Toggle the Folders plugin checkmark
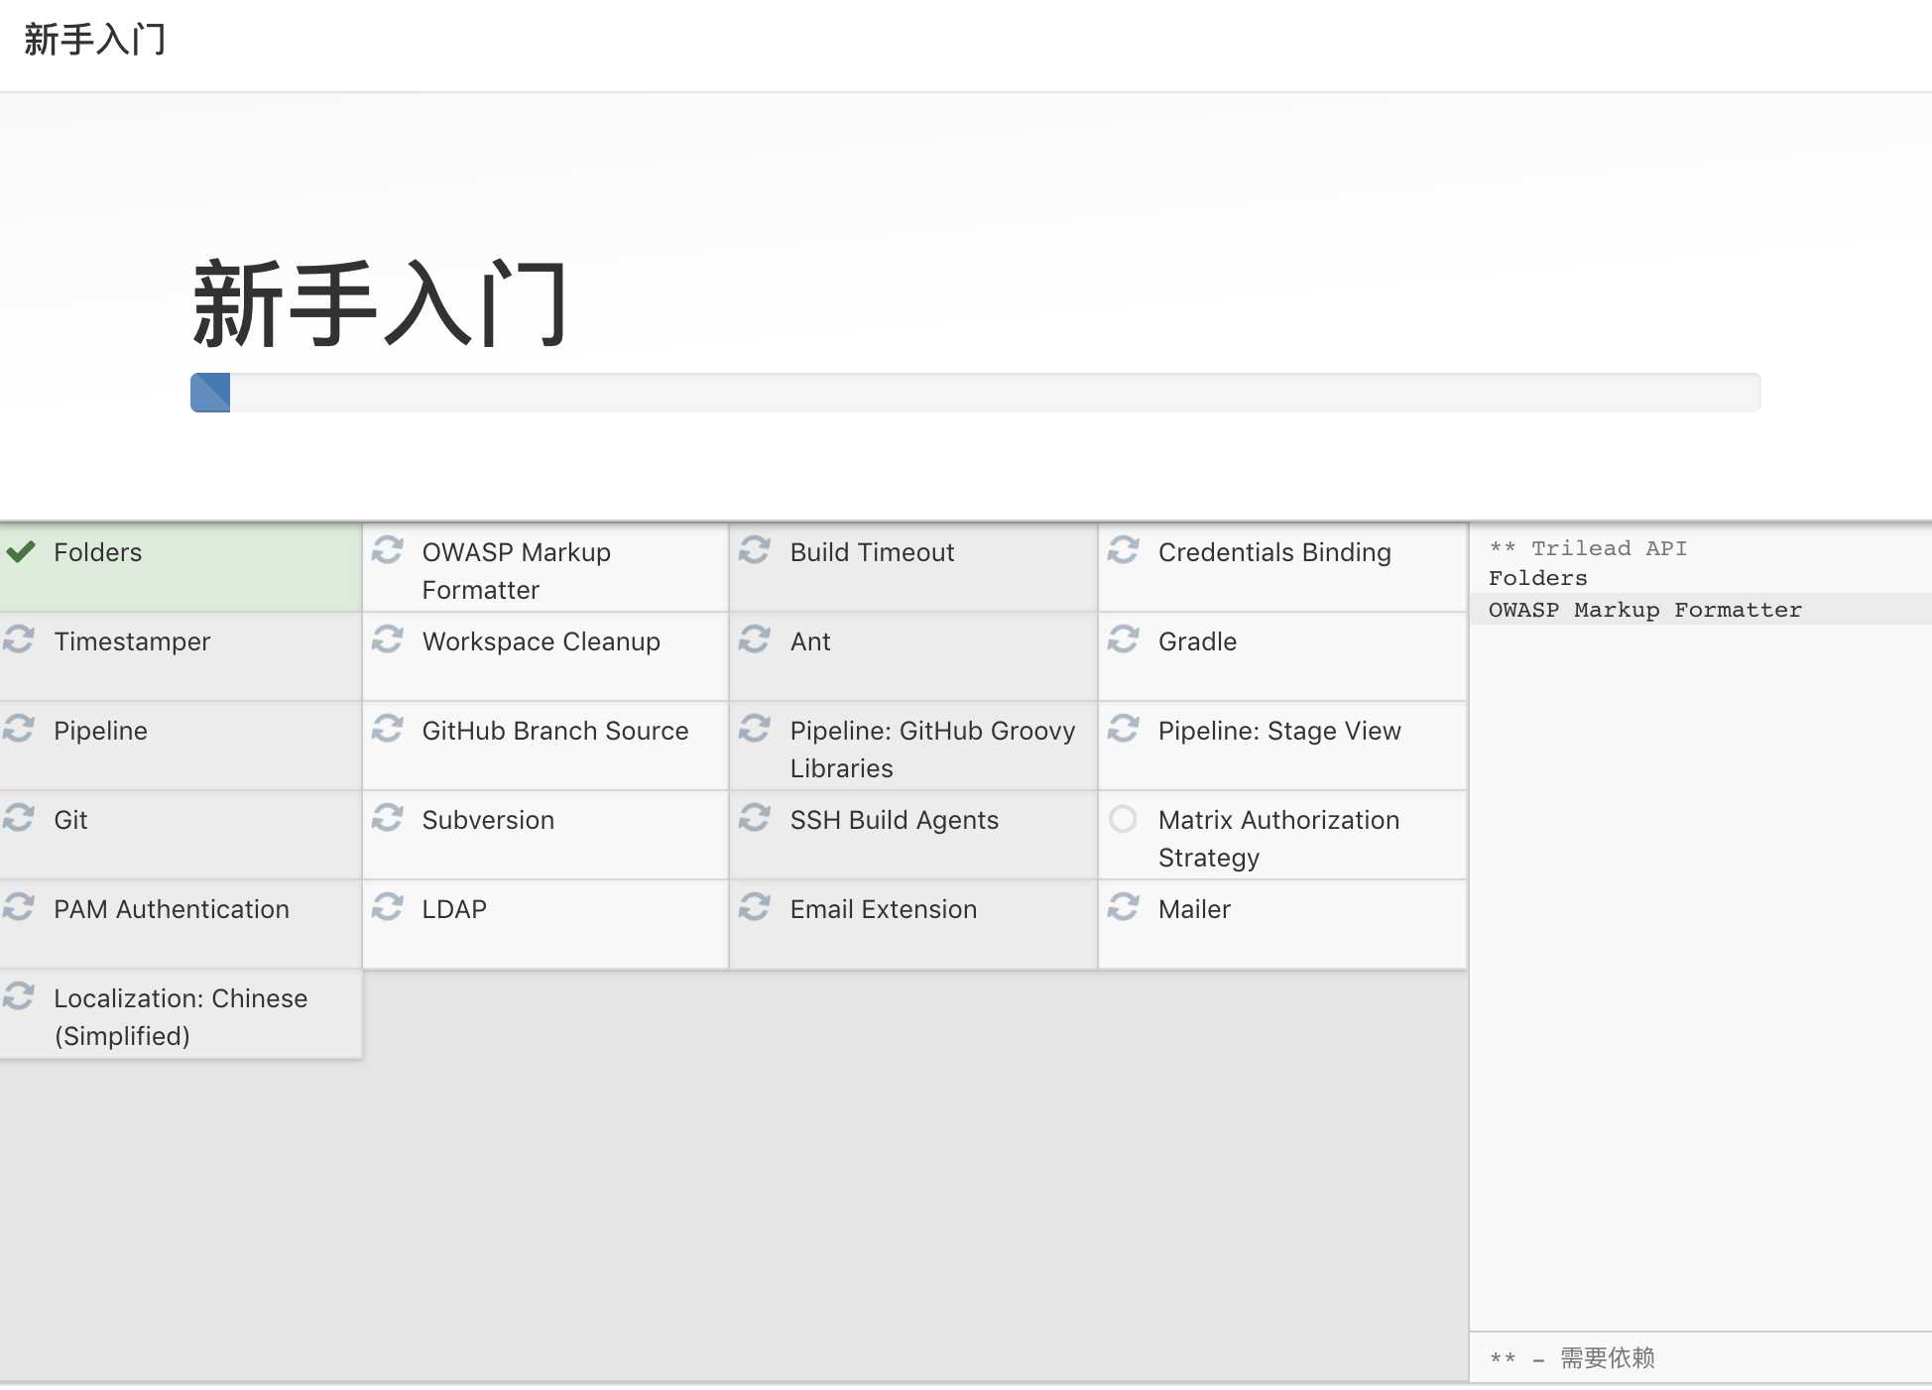The width and height of the screenshot is (1932, 1390). pyautogui.click(x=23, y=550)
